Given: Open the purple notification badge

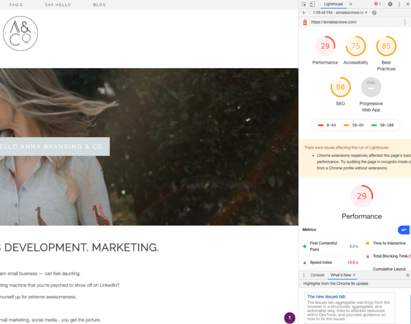Looking at the screenshot, I should click(x=290, y=318).
